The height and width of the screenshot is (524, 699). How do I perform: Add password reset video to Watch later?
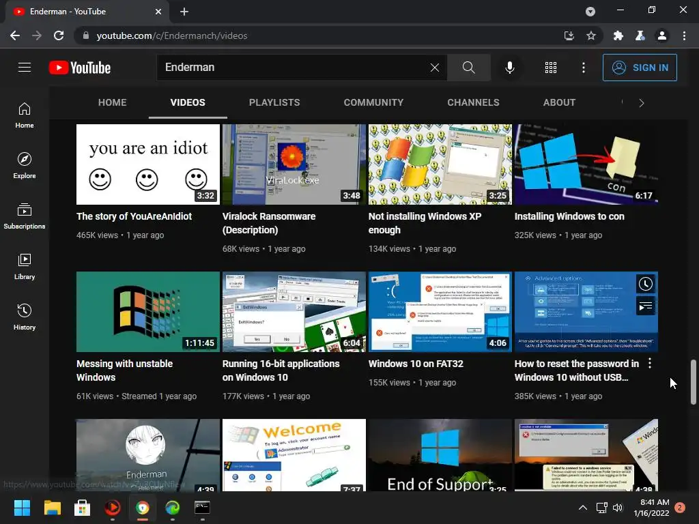pos(646,284)
